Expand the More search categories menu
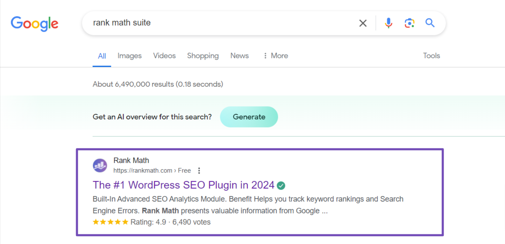The image size is (505, 244). 279,55
